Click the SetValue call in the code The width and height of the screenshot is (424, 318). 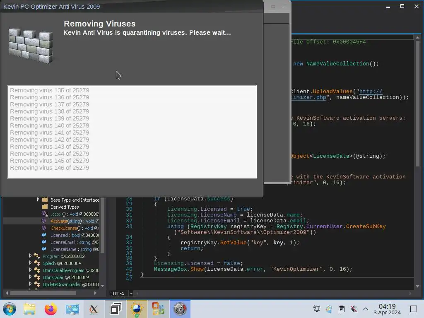tap(234, 243)
